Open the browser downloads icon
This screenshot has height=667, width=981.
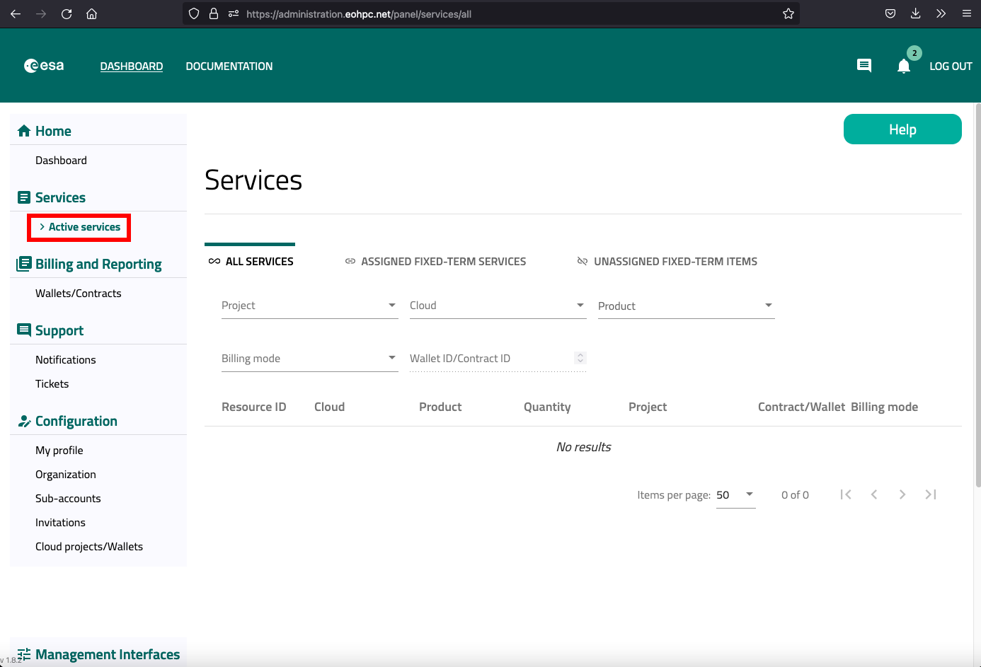[916, 13]
